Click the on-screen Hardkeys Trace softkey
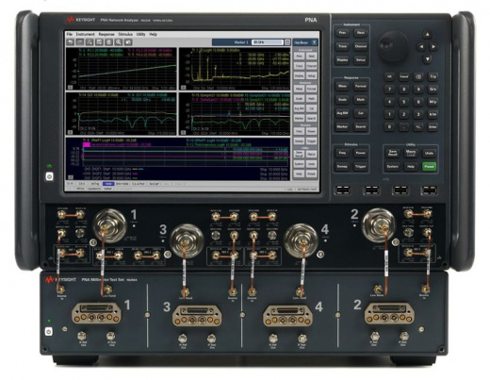This screenshot has width=490, height=380. click(x=300, y=66)
